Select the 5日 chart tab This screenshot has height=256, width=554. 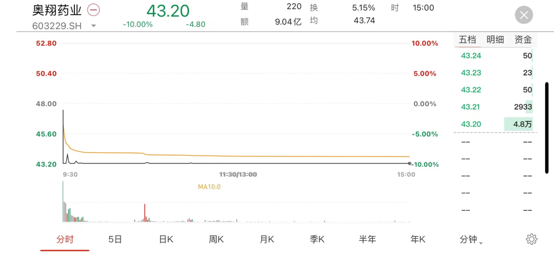115,239
